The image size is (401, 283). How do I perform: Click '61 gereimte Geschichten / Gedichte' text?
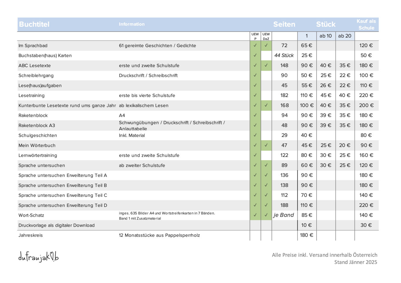pyautogui.click(x=157, y=46)
